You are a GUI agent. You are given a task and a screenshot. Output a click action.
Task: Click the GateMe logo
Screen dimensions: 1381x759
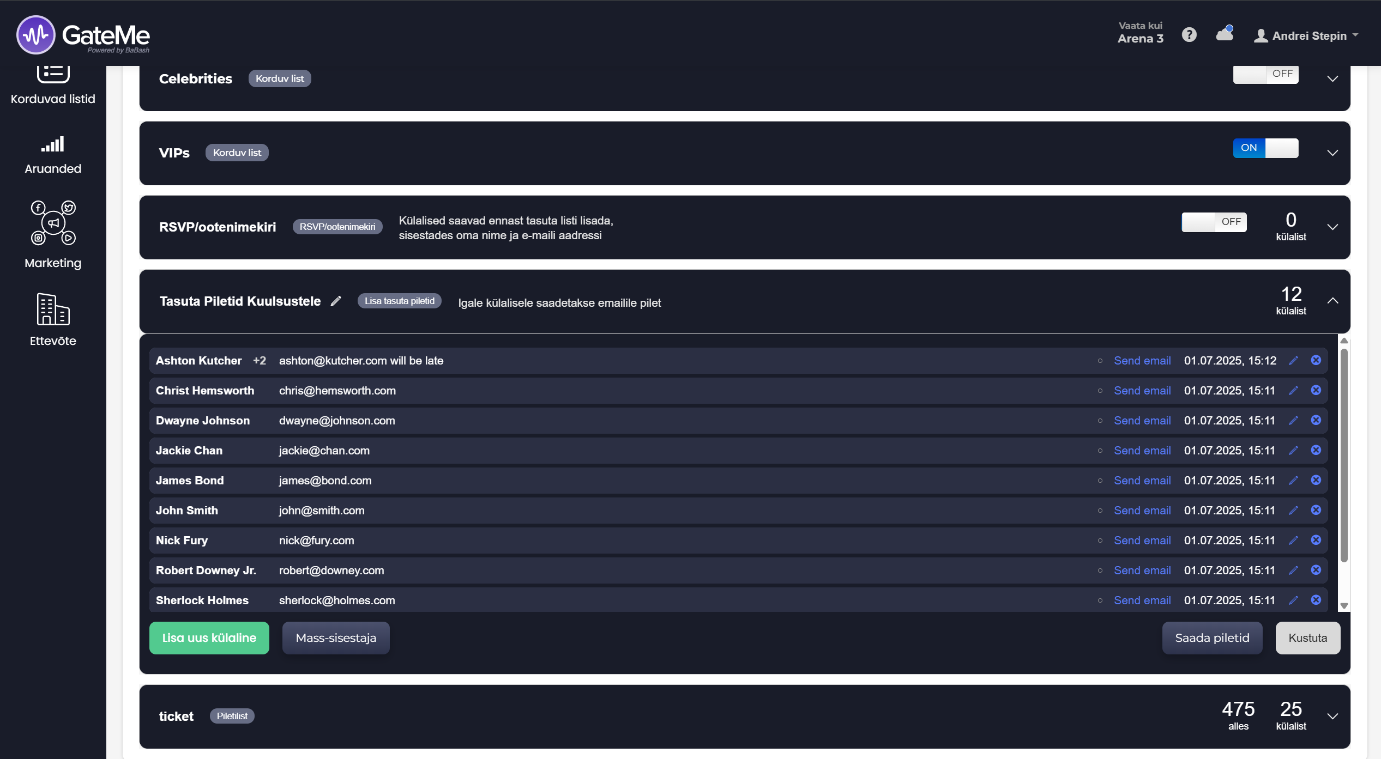click(83, 35)
